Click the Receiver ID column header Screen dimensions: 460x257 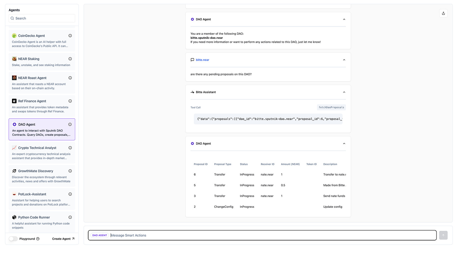268,164
